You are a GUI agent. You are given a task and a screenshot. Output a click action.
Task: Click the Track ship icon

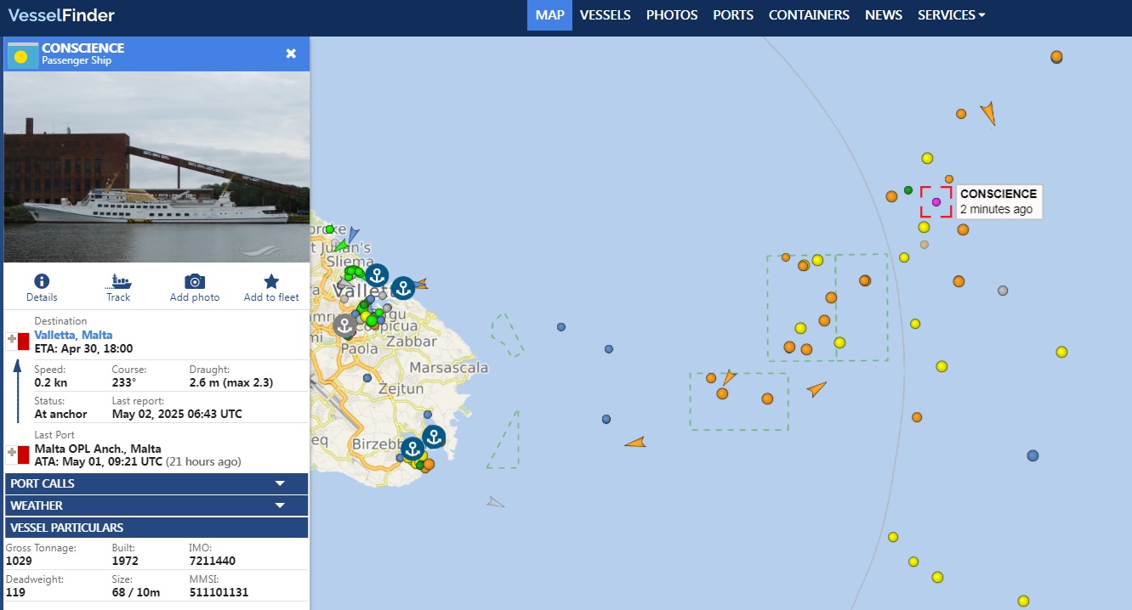118,283
